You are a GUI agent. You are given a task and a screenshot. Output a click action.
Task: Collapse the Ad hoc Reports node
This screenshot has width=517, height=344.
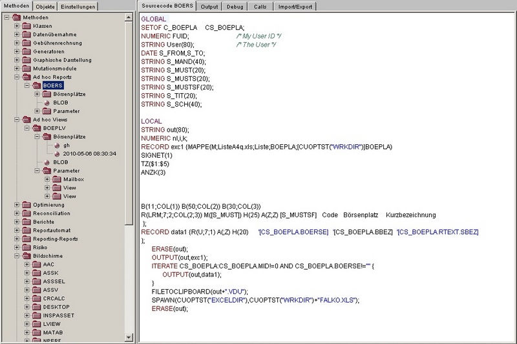point(16,77)
